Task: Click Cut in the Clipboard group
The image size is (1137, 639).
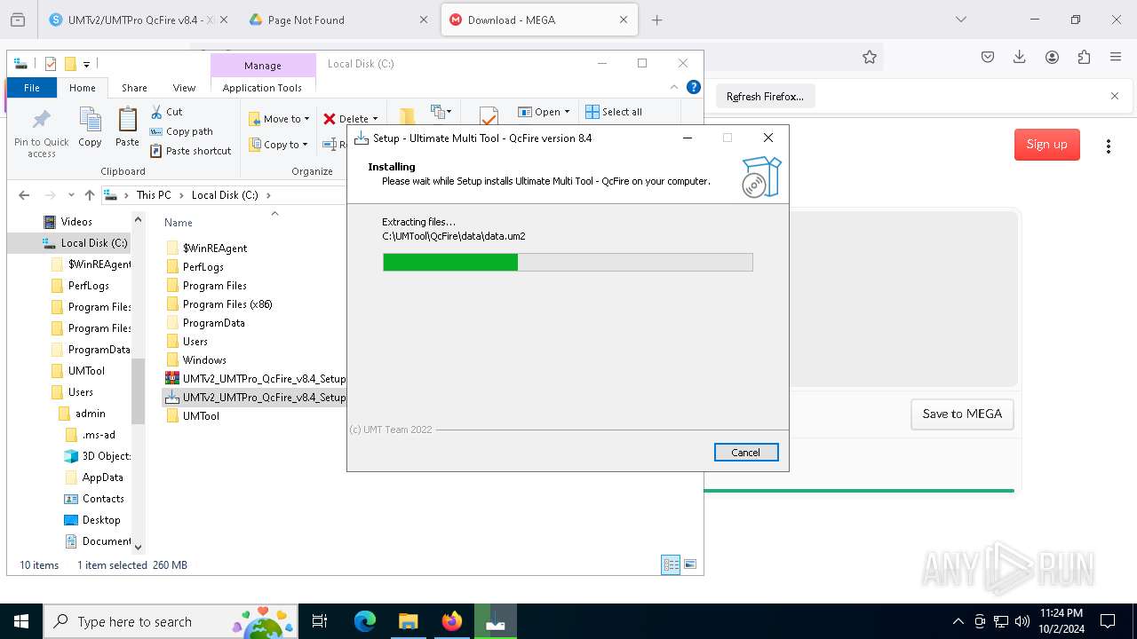Action: 166,112
